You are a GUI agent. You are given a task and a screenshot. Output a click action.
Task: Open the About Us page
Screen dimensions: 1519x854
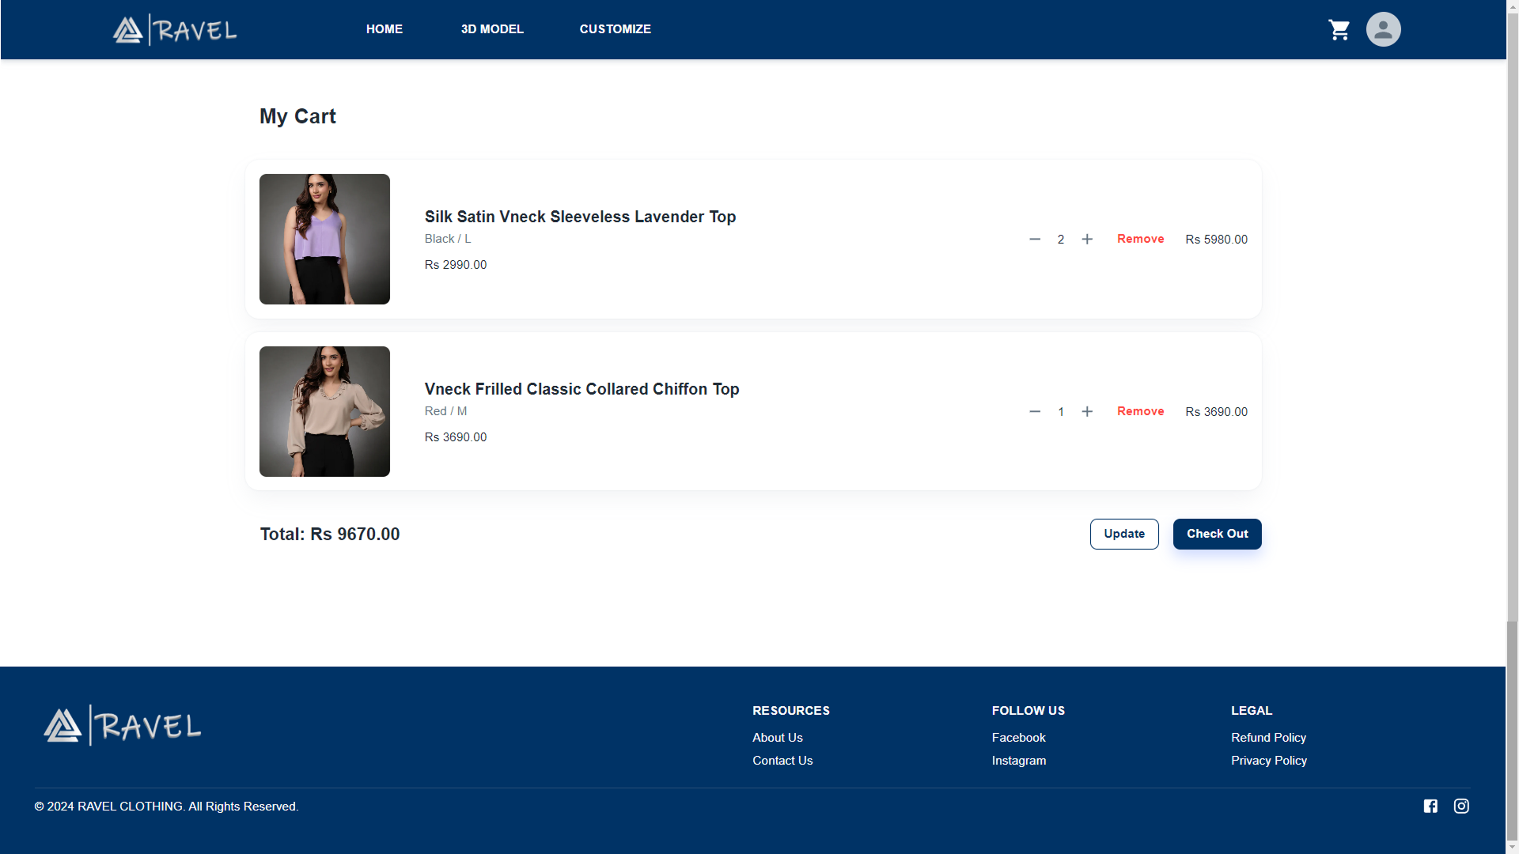pyautogui.click(x=778, y=737)
